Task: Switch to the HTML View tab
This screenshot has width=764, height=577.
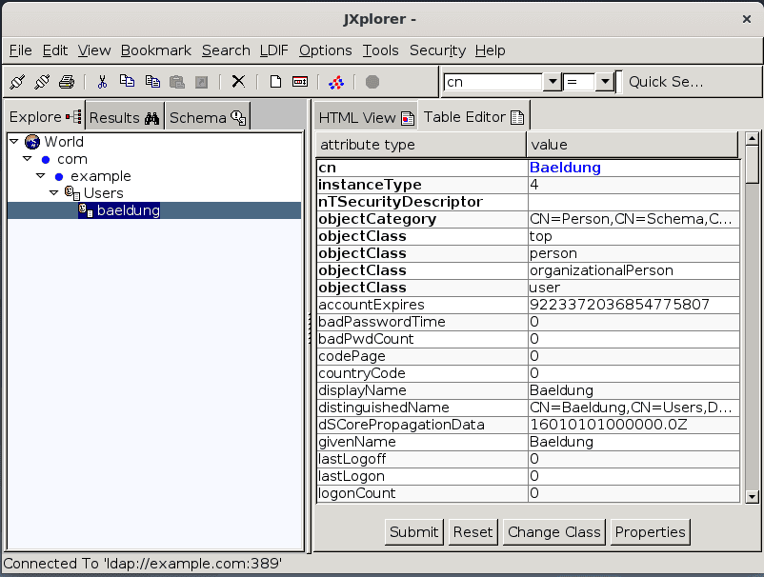Action: pyautogui.click(x=365, y=116)
